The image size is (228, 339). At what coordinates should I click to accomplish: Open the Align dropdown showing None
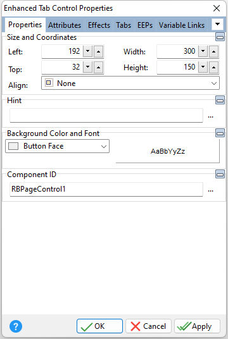(x=130, y=83)
